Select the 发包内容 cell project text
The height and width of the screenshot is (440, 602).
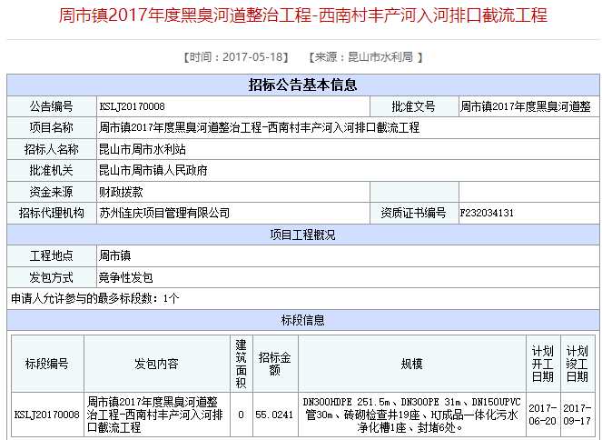point(155,415)
